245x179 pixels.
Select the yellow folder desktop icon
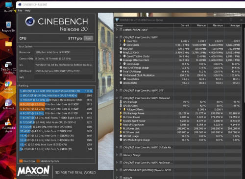click(8, 46)
